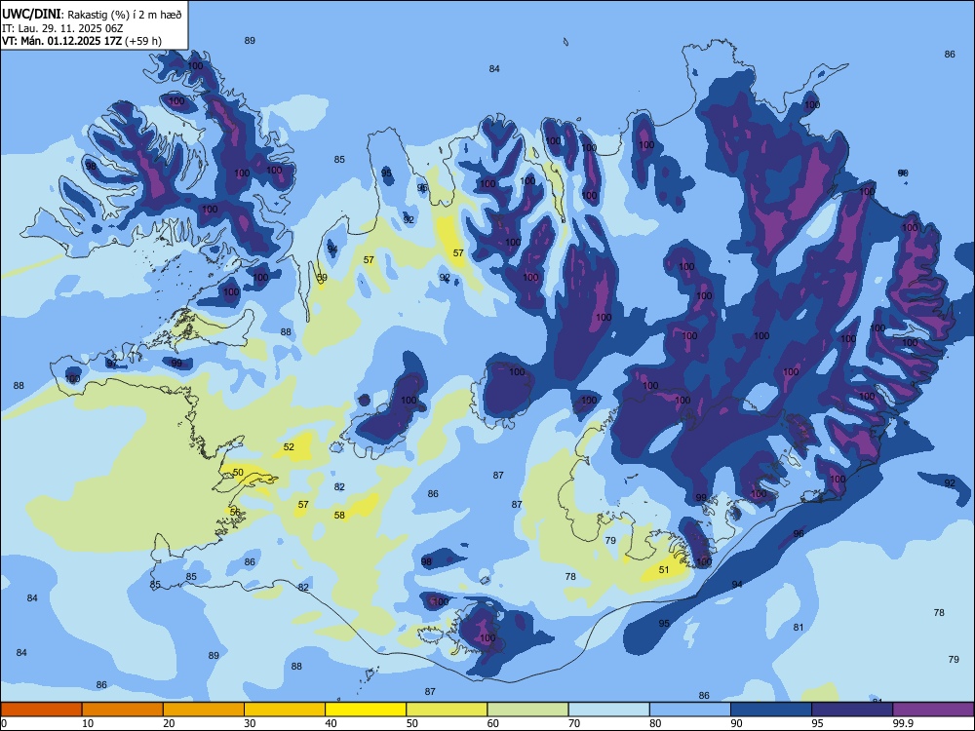Click the orange 10–20 legend swatch
This screenshot has width=975, height=731.
[123, 710]
